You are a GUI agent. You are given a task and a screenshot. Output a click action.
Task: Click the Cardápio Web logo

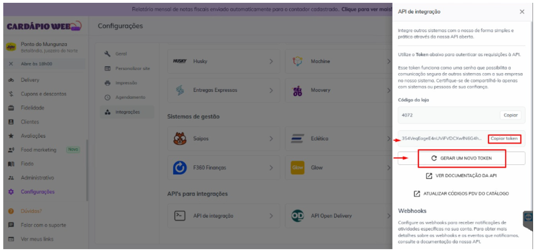pos(43,26)
